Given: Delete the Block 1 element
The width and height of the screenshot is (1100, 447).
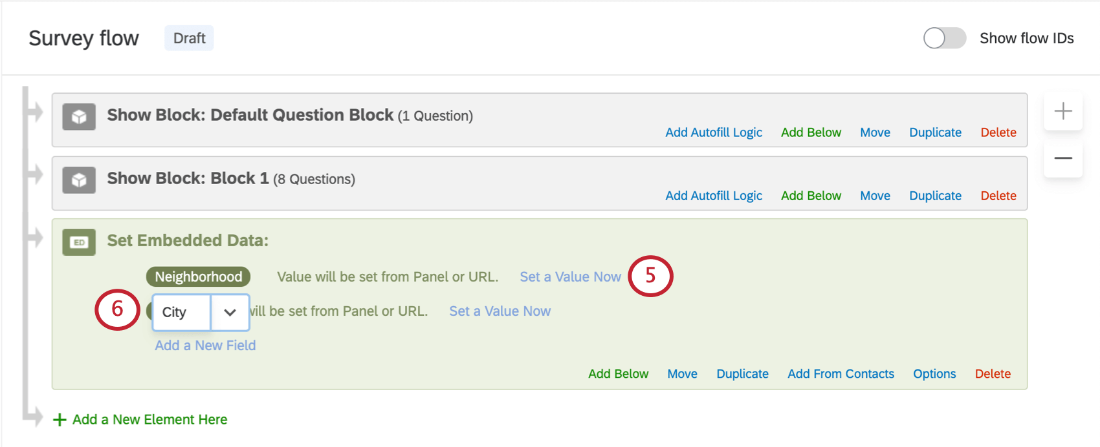Looking at the screenshot, I should tap(998, 196).
